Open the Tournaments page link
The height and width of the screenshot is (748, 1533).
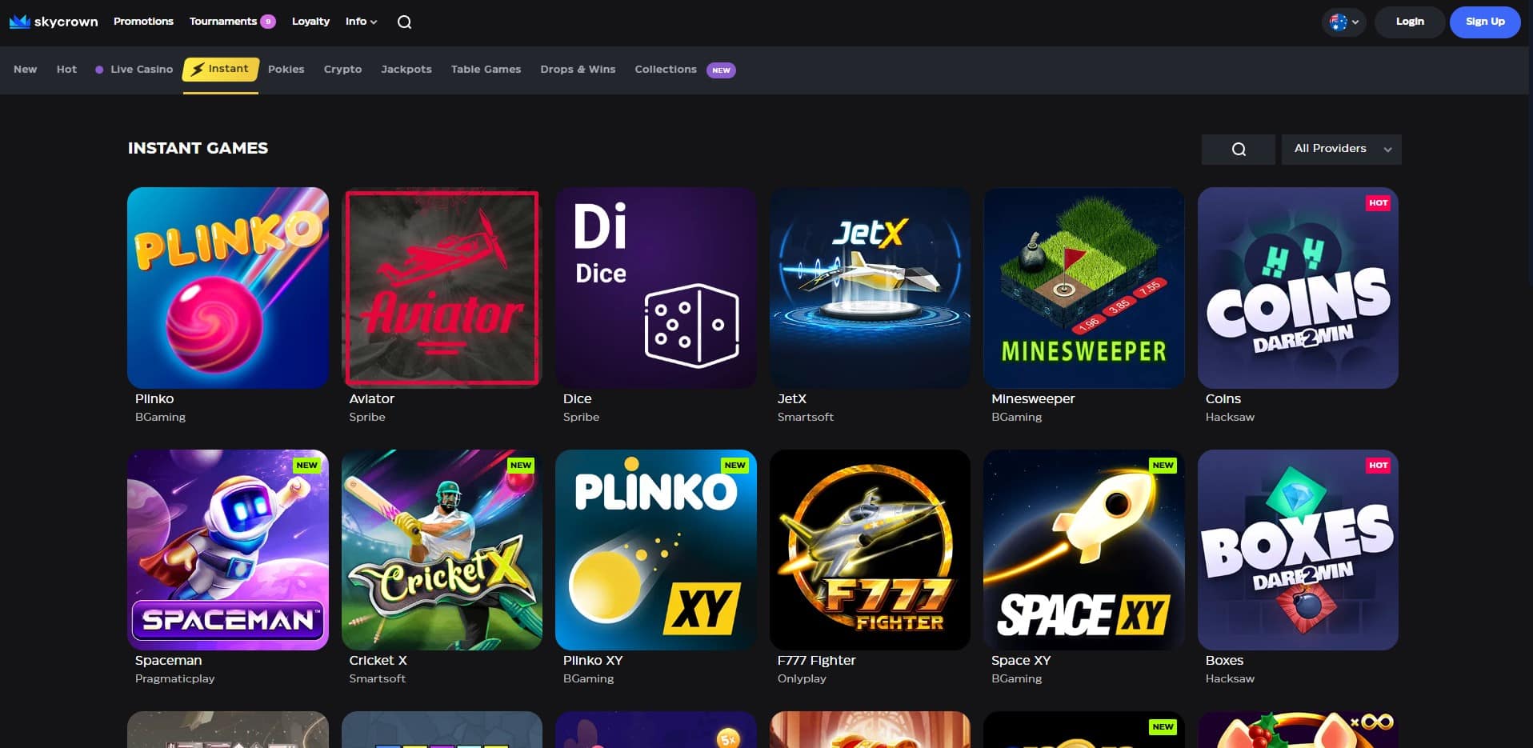(223, 22)
